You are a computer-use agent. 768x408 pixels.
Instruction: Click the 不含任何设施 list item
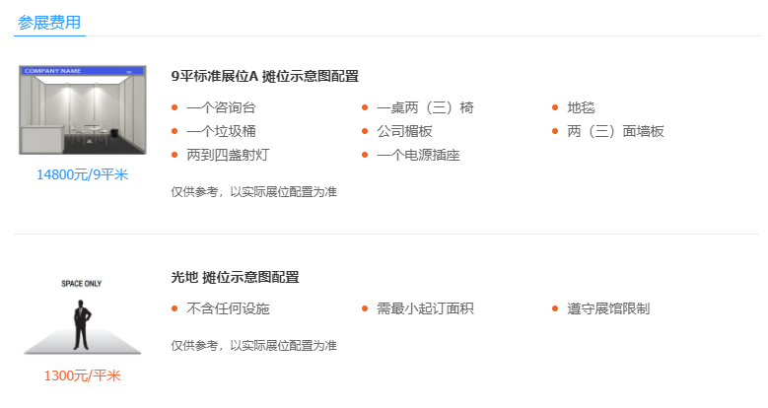coord(229,308)
